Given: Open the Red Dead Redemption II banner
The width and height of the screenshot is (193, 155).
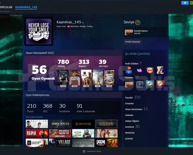Looking at the screenshot, I should 37,133.
